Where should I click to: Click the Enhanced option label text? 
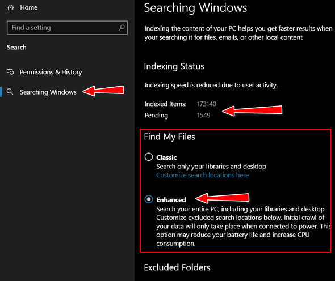(x=171, y=200)
